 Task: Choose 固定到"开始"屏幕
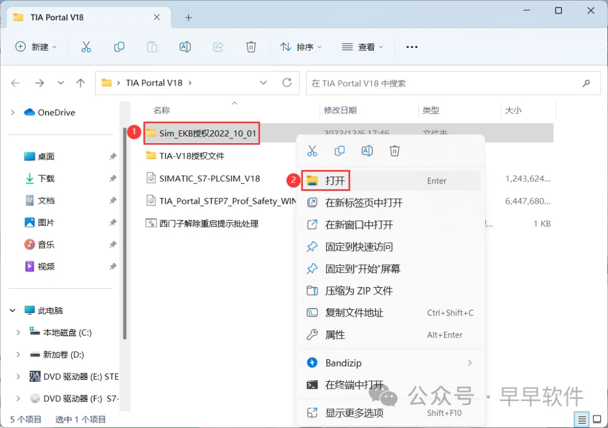pyautogui.click(x=391, y=269)
